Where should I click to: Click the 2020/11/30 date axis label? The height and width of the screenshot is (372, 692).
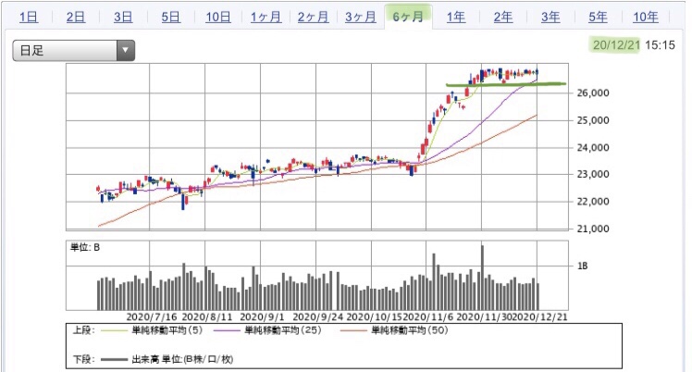pyautogui.click(x=485, y=316)
